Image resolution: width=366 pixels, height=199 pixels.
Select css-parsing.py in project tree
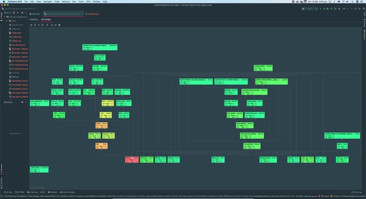point(17,45)
